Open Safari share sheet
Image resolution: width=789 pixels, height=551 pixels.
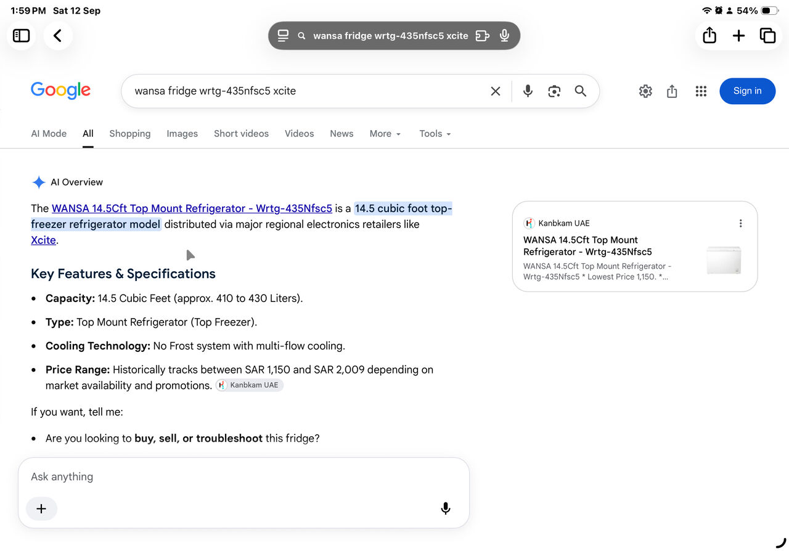(709, 36)
